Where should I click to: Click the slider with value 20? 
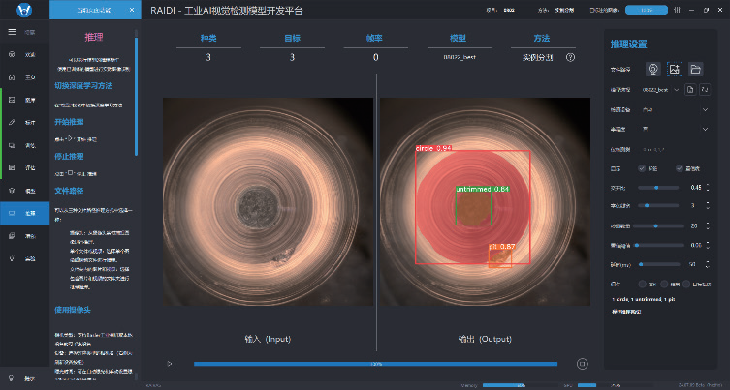click(658, 225)
